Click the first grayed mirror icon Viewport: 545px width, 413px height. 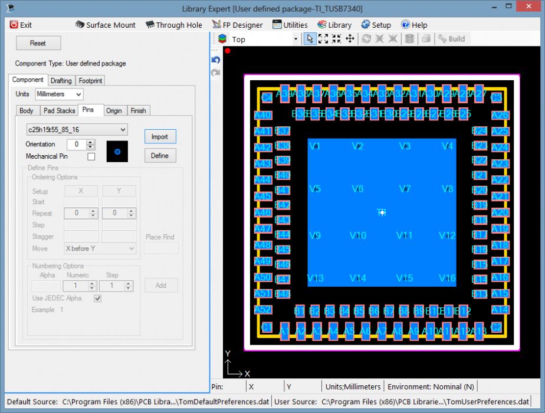click(379, 39)
